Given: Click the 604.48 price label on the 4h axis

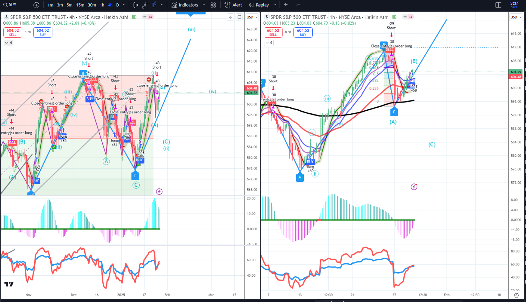Looking at the screenshot, I should 252,88.
